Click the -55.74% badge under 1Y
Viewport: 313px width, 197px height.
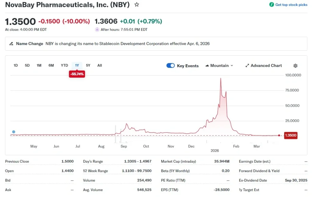pyautogui.click(x=77, y=74)
